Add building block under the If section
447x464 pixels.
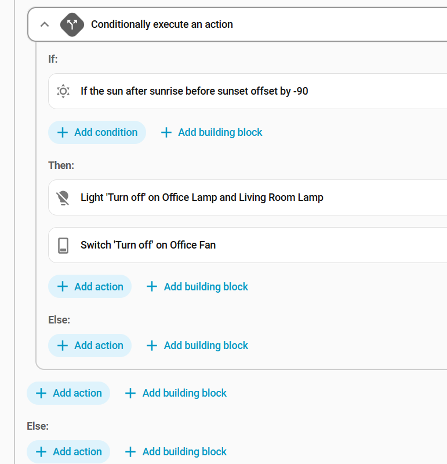212,132
